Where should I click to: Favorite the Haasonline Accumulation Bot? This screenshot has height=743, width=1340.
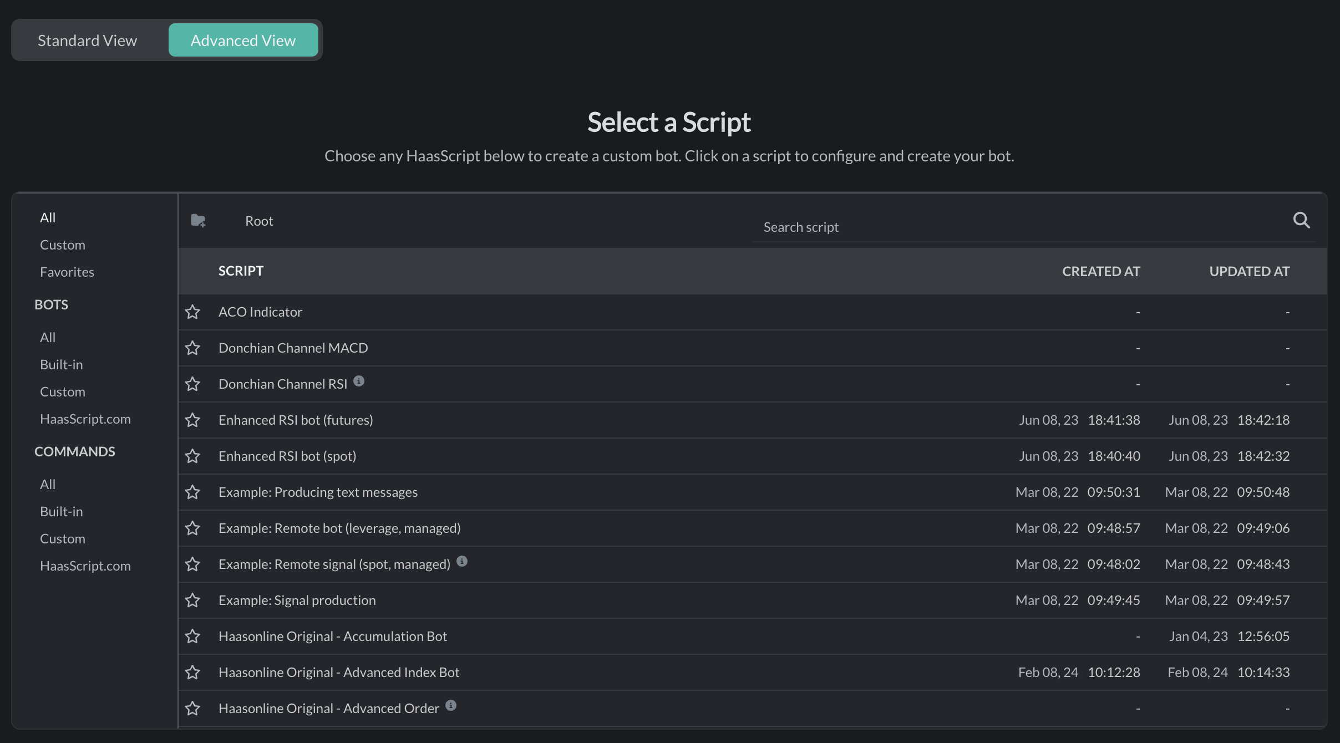point(193,636)
